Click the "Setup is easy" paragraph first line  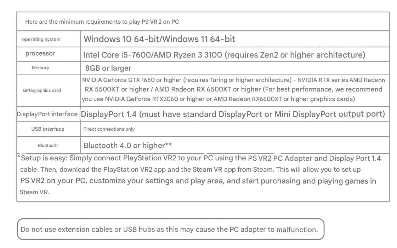pyautogui.click(x=199, y=158)
